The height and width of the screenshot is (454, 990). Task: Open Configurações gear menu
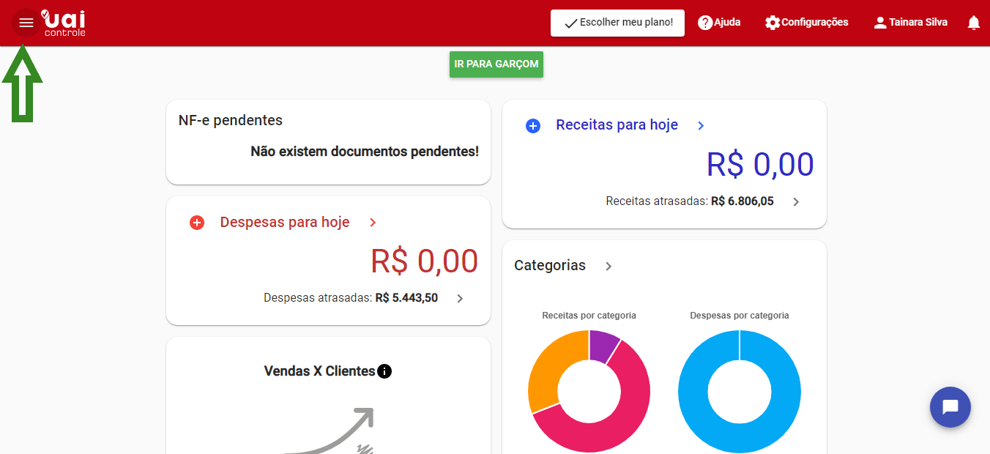(773, 23)
